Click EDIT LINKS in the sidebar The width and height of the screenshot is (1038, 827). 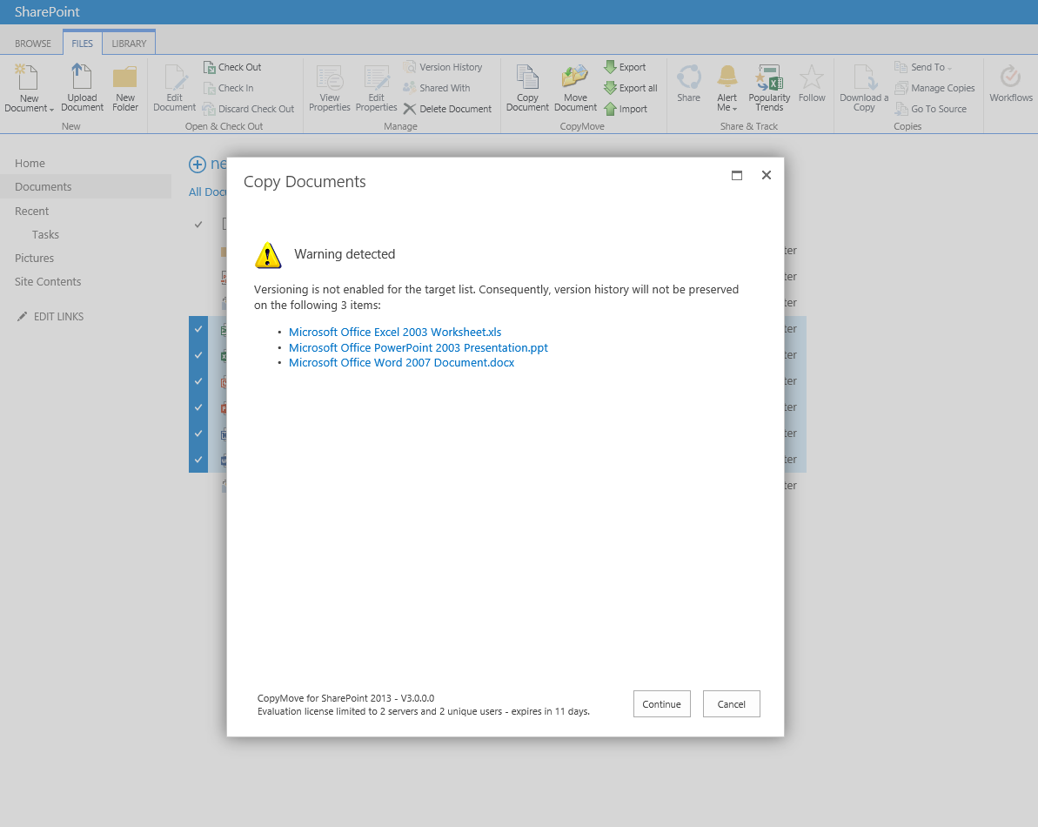point(51,317)
